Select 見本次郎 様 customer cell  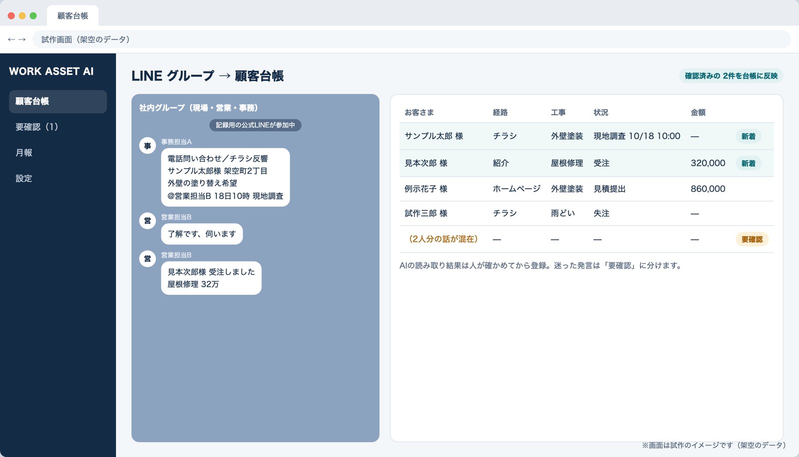tap(426, 163)
